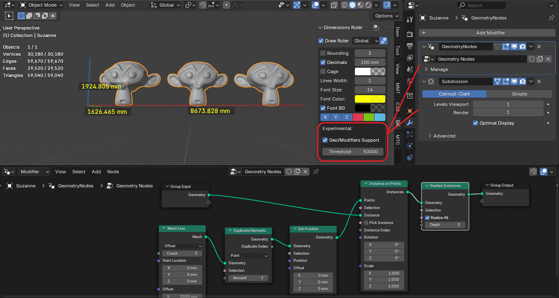
Task: Open the node editor Node menu
Action: [113, 172]
